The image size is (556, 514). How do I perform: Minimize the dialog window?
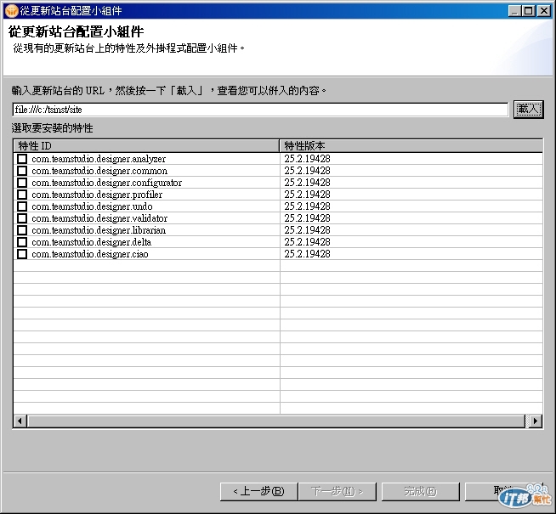pos(514,11)
